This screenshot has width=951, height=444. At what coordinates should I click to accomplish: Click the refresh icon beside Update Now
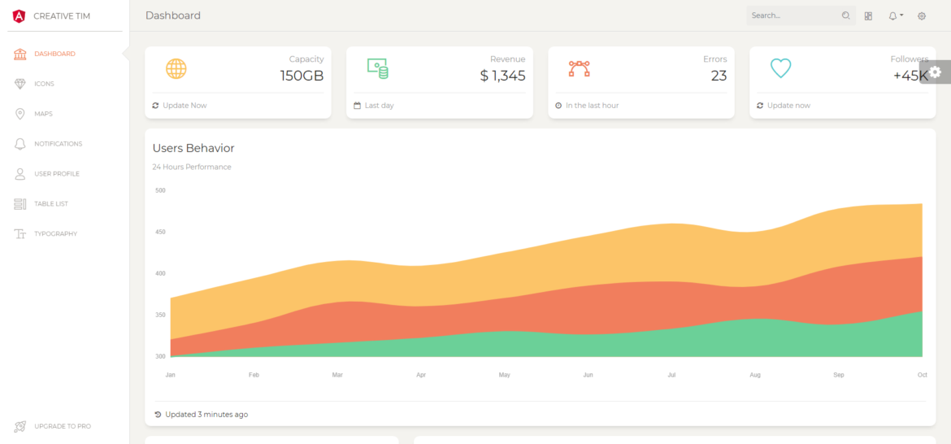pos(155,106)
